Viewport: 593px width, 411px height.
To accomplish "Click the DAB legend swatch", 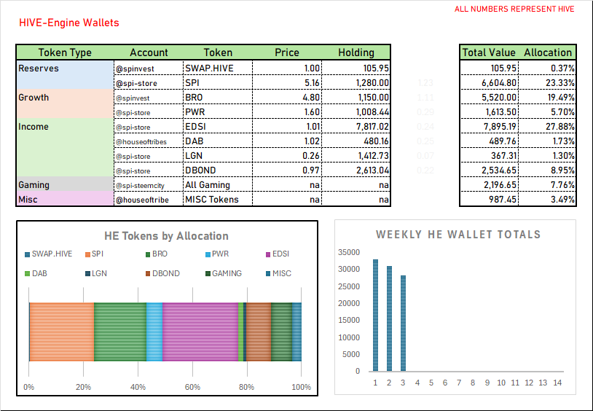I will (27, 273).
